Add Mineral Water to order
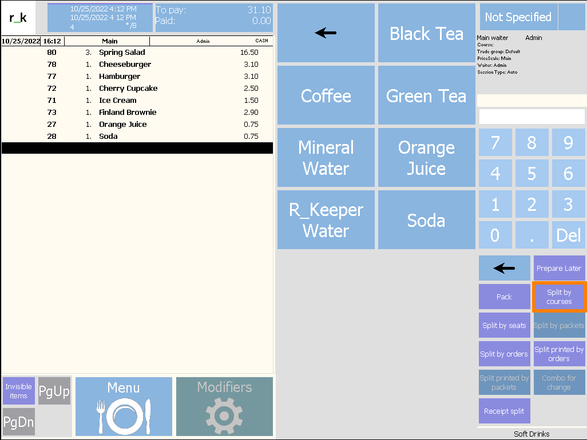The image size is (587, 440). click(x=326, y=157)
